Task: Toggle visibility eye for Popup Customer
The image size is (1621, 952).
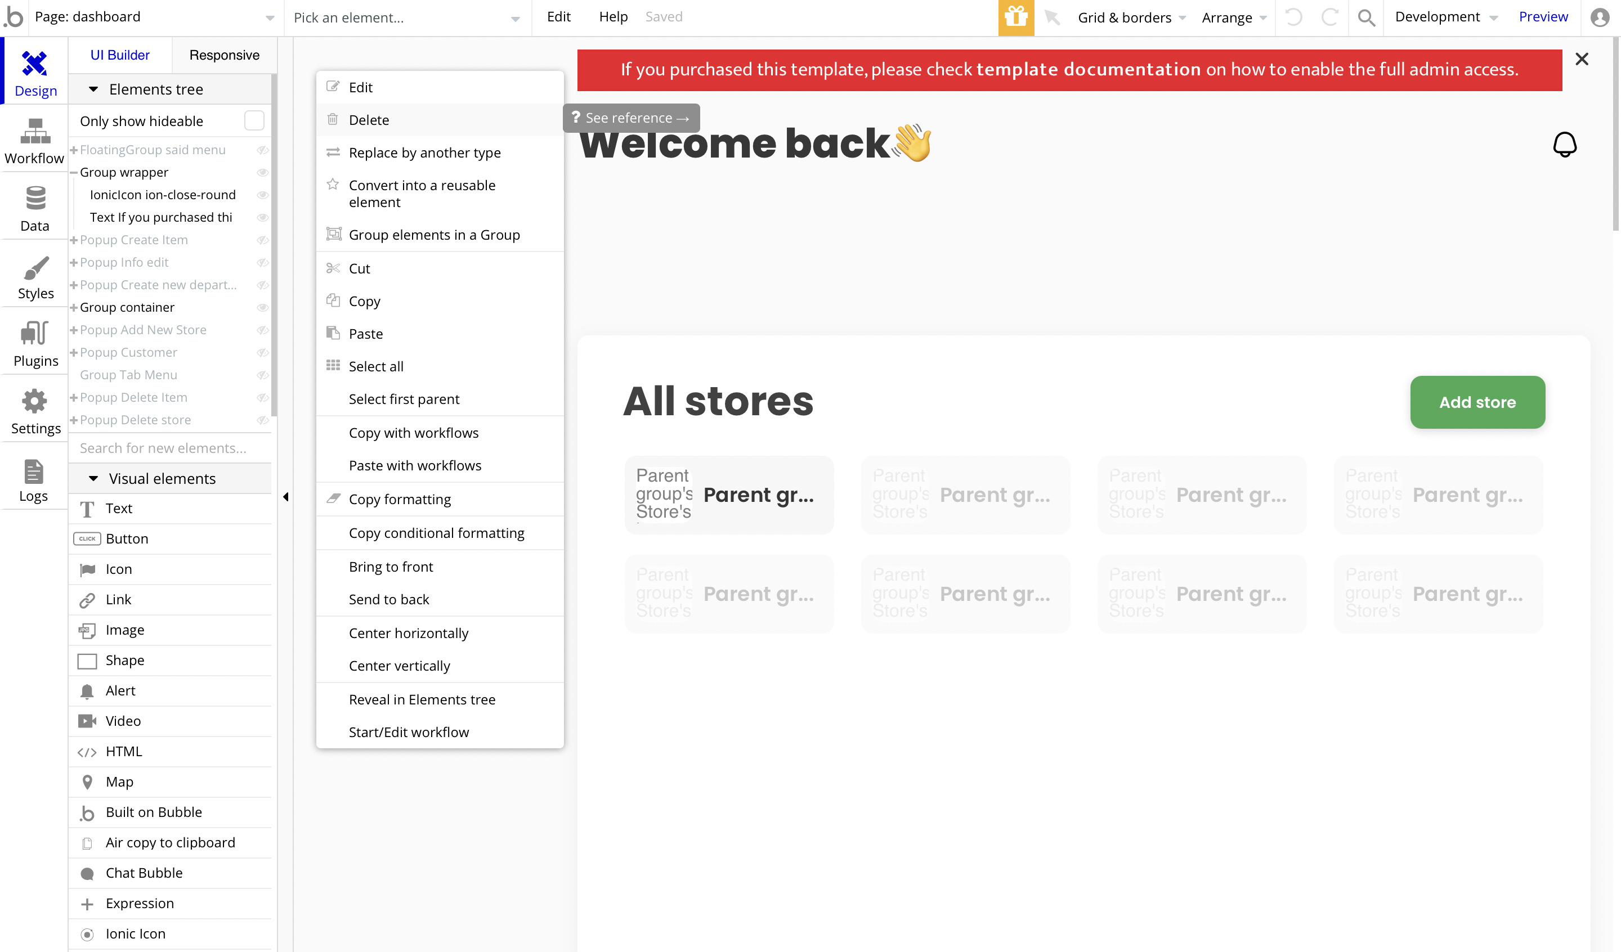Action: pos(262,352)
